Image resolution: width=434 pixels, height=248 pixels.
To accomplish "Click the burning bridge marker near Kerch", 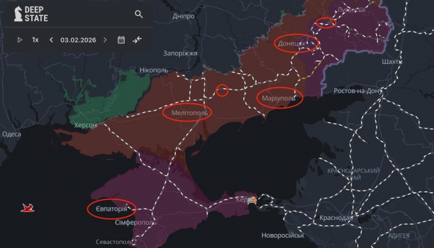I will (x=252, y=200).
